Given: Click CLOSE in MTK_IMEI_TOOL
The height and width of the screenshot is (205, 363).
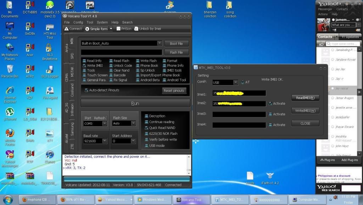Looking at the screenshot, I should point(305,123).
